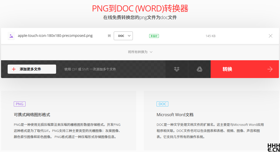Click the subtitle 在线免费转换您的png文件为doc文件
280x152 pixels.
pos(140,18)
